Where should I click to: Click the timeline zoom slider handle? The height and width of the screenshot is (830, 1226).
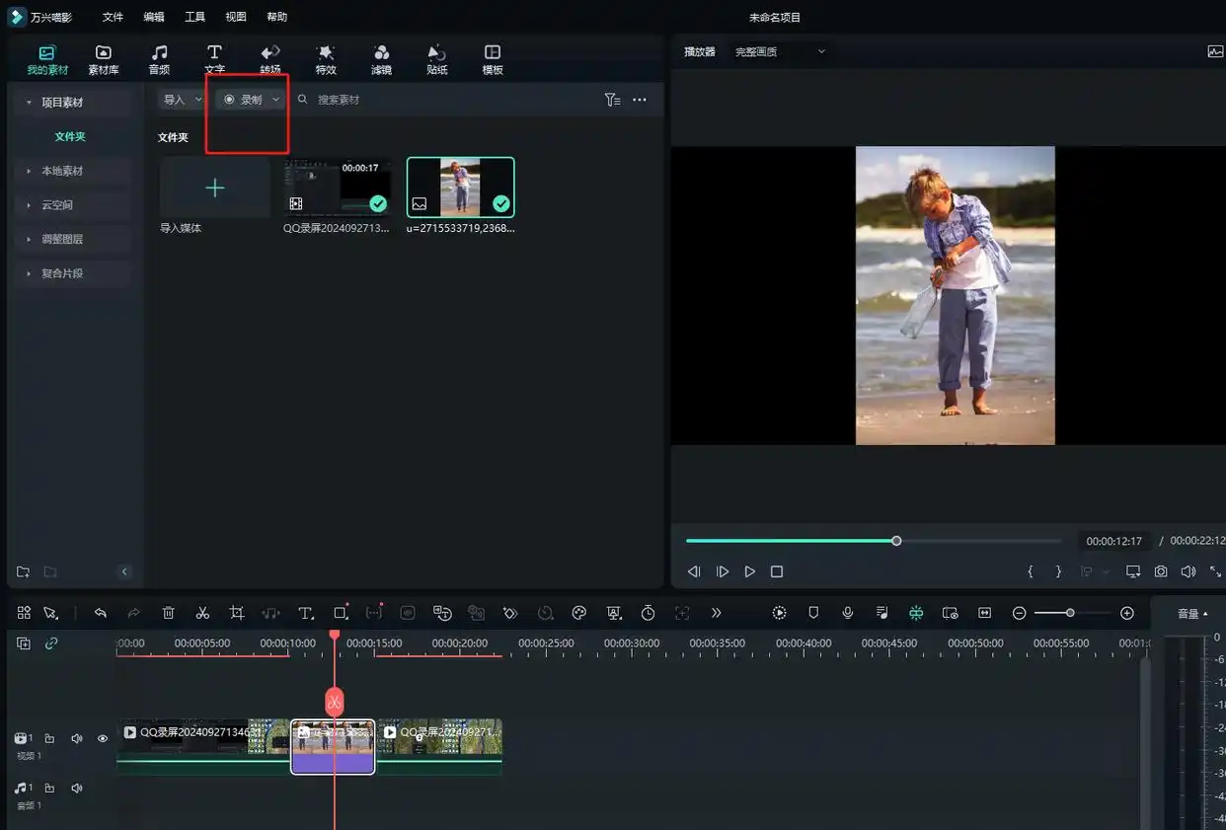[1070, 613]
